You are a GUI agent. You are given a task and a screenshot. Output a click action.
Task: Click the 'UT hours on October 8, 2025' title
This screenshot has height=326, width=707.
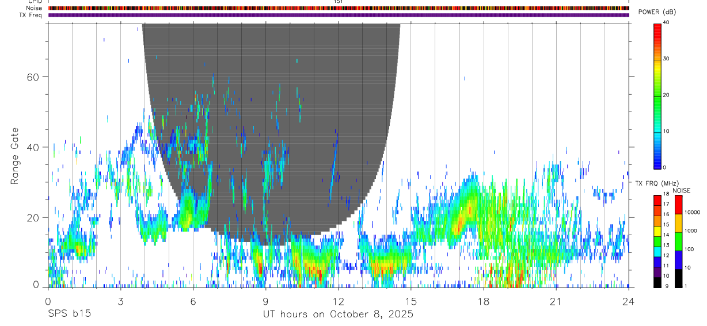338,315
